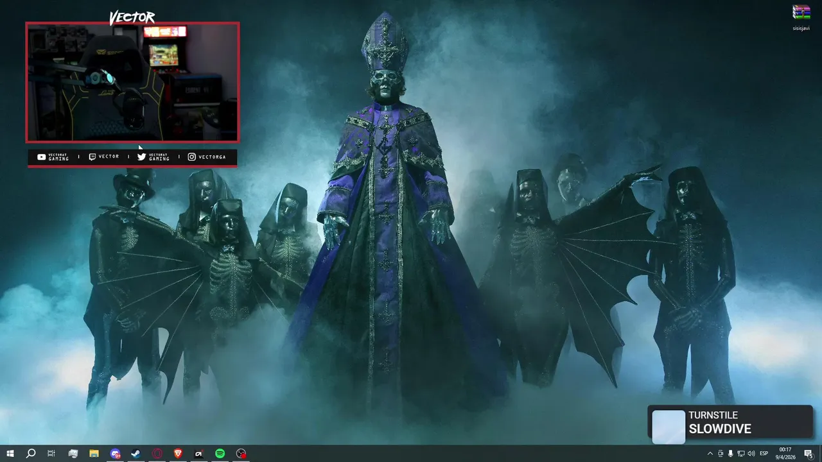Change the ESP input language
822x462 pixels.
click(x=764, y=454)
